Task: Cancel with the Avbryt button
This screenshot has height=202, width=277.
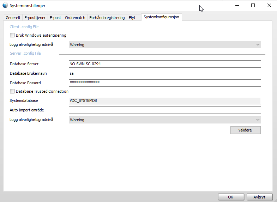Action: coord(259,197)
